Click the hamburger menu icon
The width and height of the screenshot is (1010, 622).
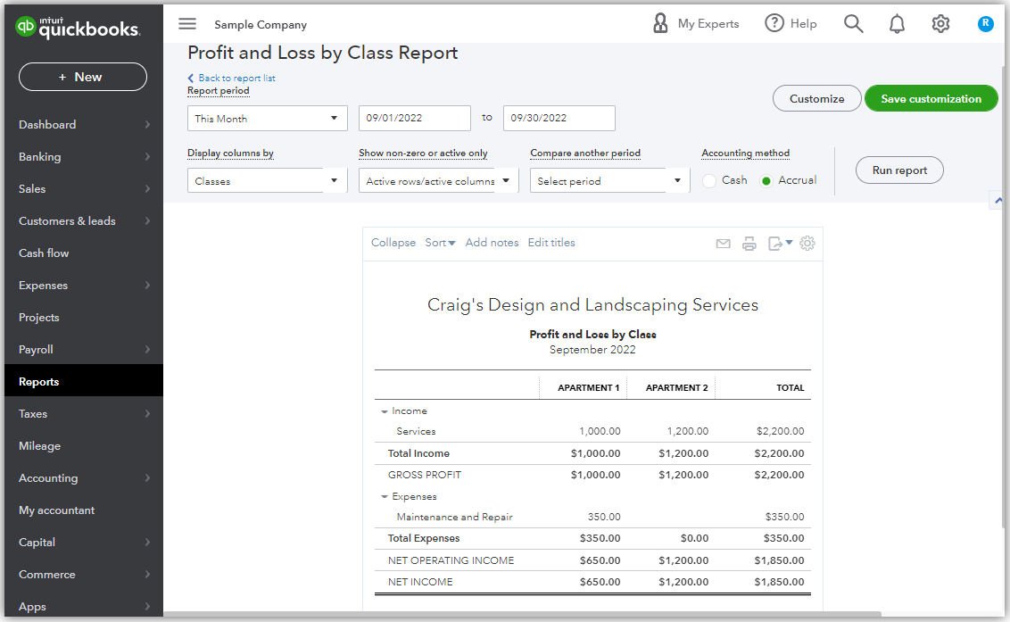coord(187,24)
